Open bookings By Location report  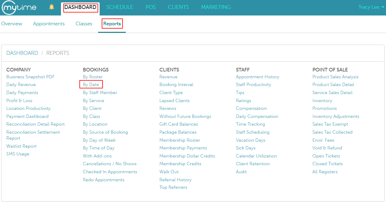(x=95, y=124)
